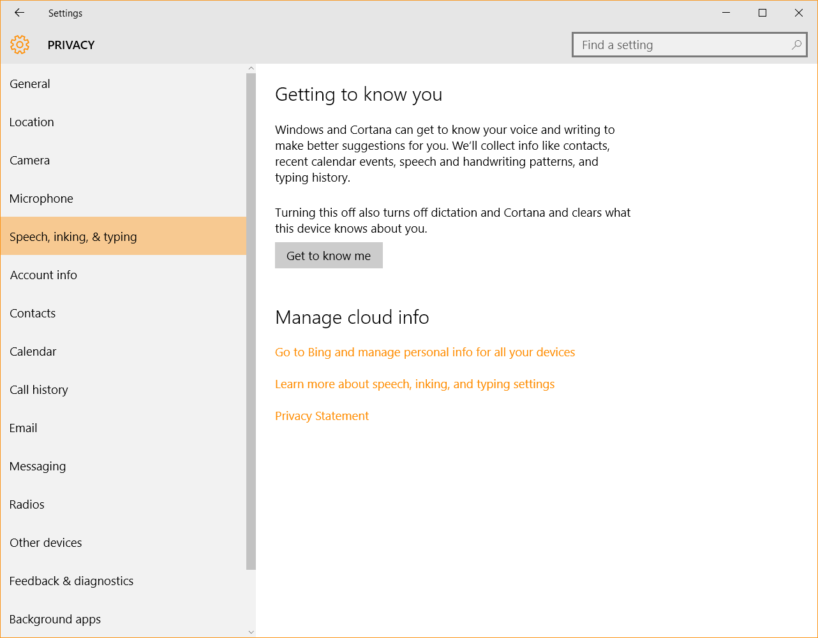Open Learn more about speech settings link
The height and width of the screenshot is (638, 818).
coord(415,384)
